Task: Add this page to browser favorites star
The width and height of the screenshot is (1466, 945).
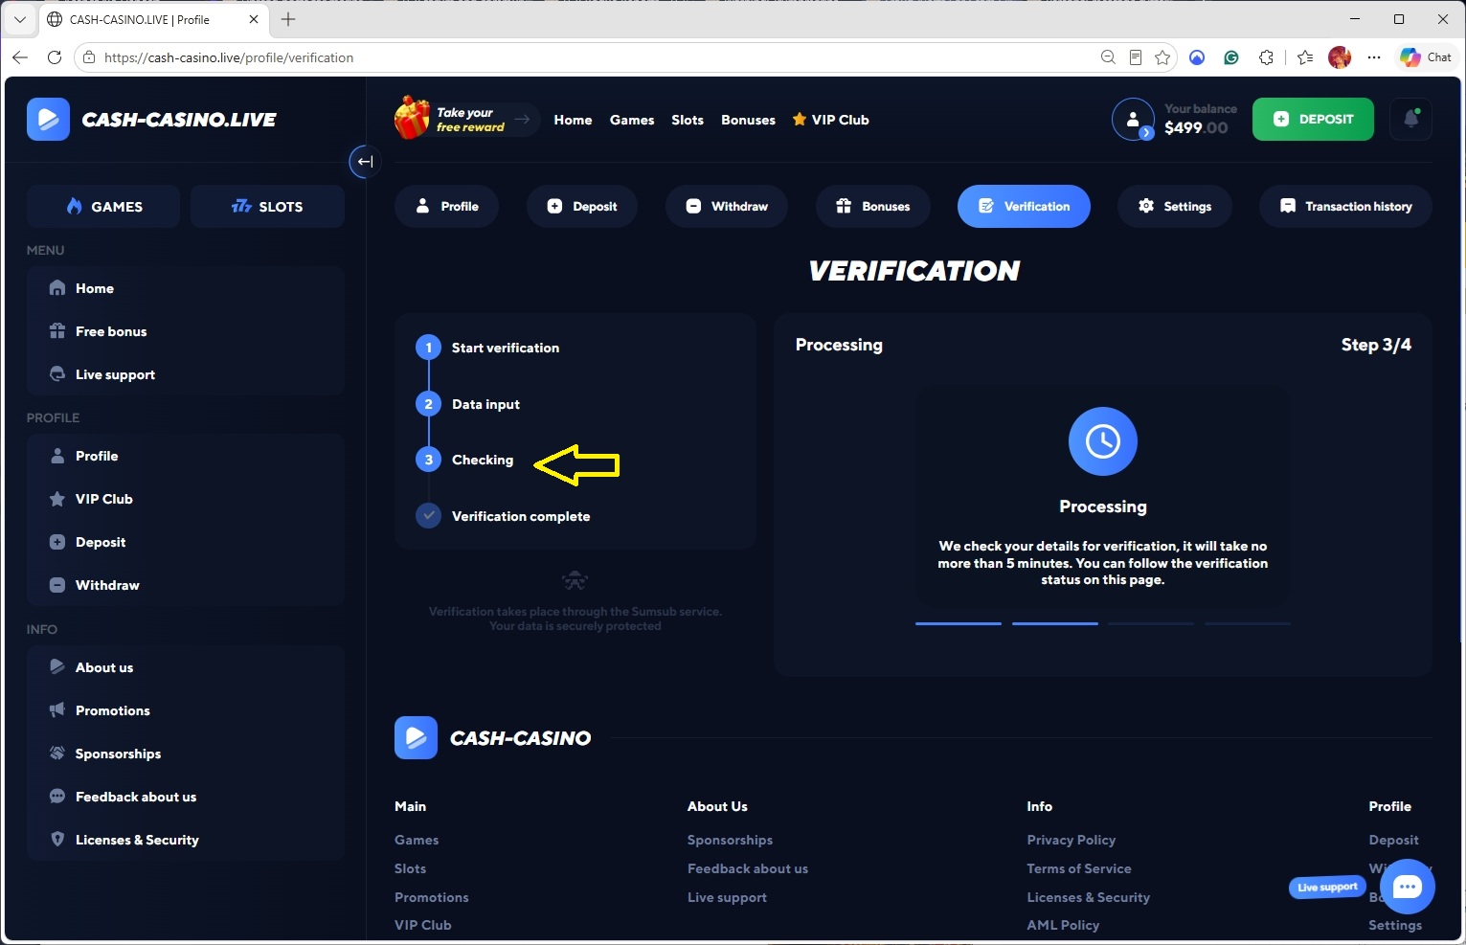Action: pyautogui.click(x=1162, y=57)
